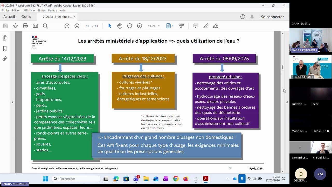This screenshot has width=332, height=187.
Task: Toggle the taskbar microphone button
Action: (x=242, y=179)
